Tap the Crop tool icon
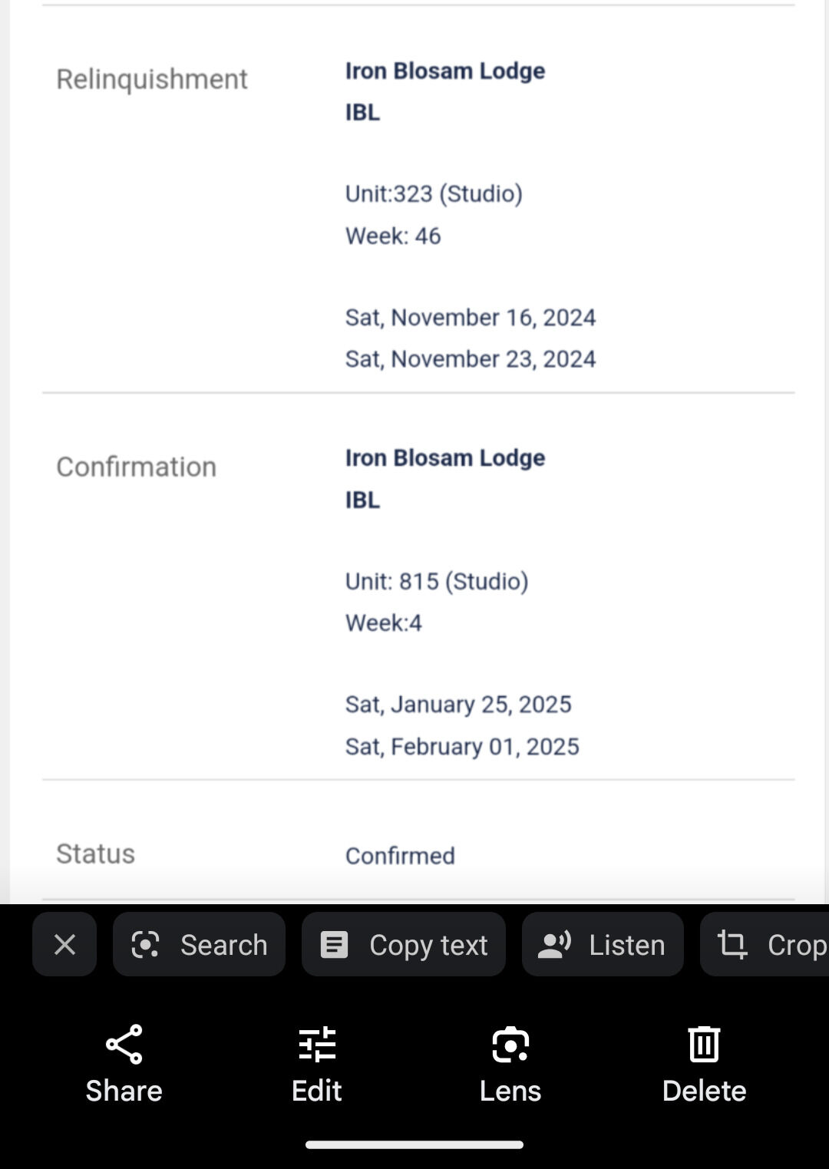Screen dimensions: 829x1169 [x=732, y=944]
